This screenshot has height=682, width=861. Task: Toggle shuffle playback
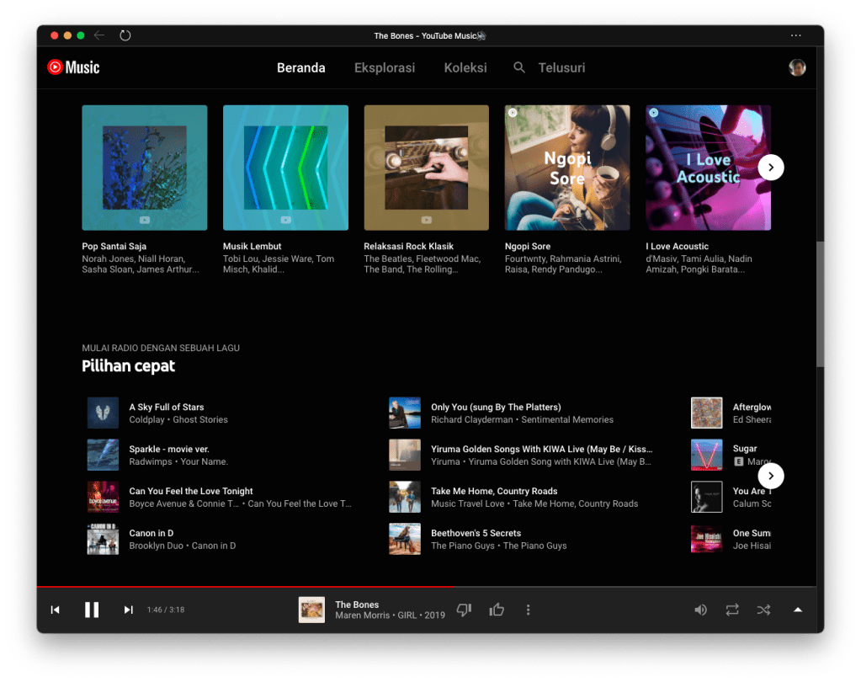click(x=763, y=610)
